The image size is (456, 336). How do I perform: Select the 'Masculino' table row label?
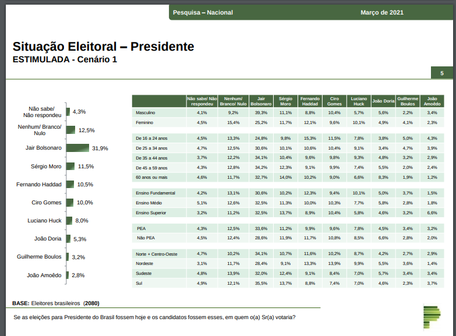click(146, 112)
